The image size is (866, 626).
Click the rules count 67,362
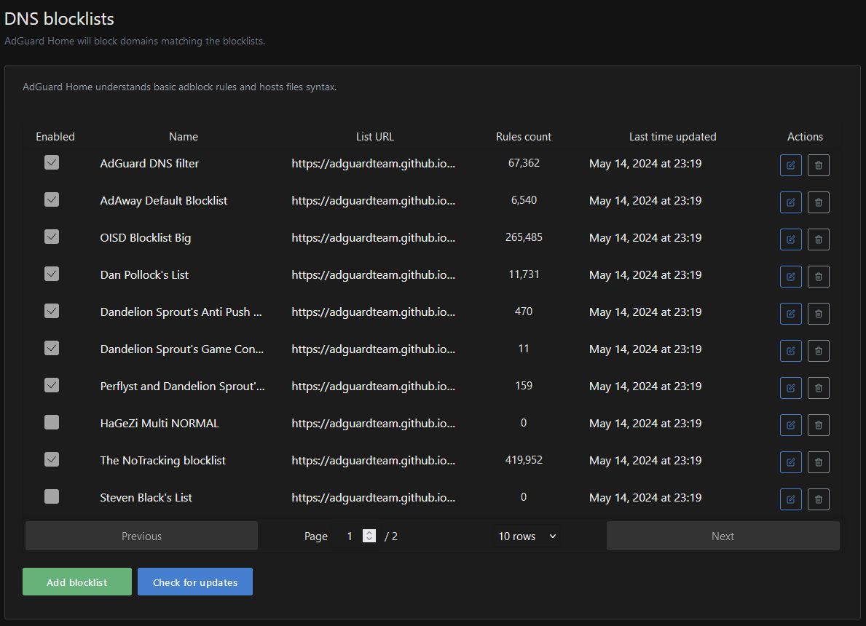524,163
